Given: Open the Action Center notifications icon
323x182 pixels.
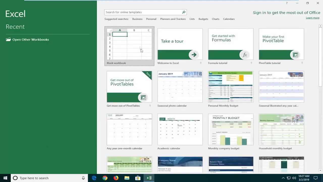Looking at the screenshot, I should click(x=315, y=178).
